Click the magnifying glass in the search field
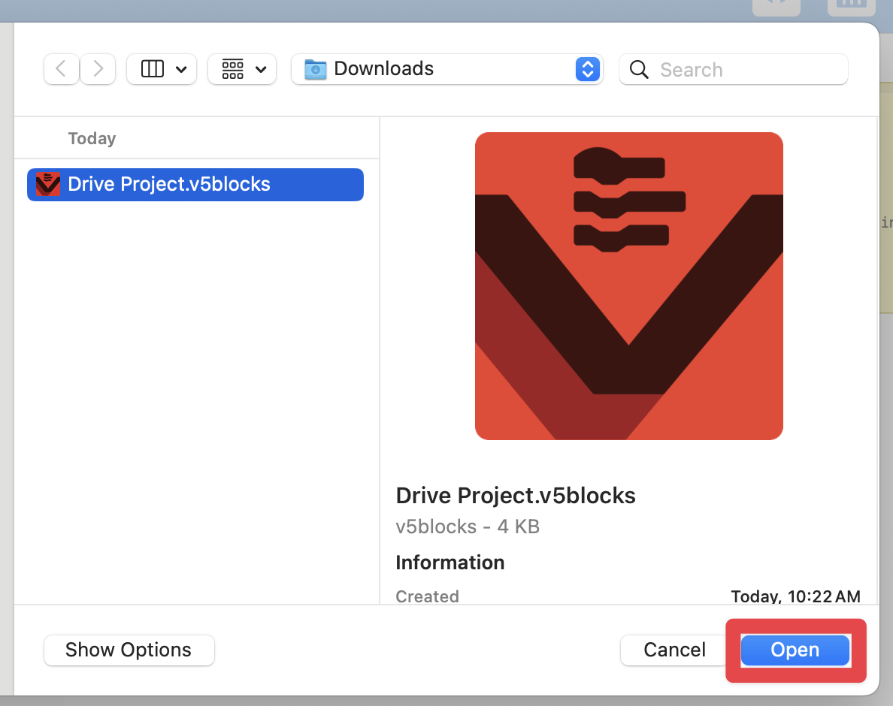This screenshot has height=706, width=893. coord(638,69)
